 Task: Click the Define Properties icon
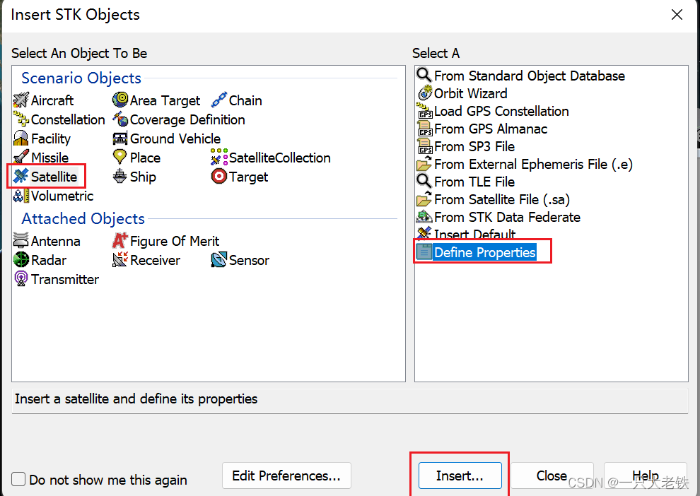tap(424, 252)
